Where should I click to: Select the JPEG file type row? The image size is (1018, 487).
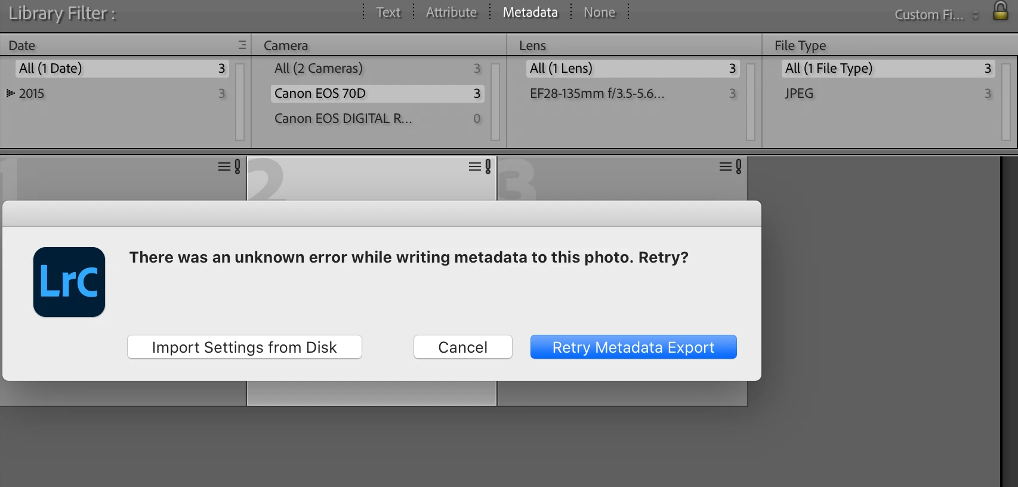pyautogui.click(x=889, y=93)
